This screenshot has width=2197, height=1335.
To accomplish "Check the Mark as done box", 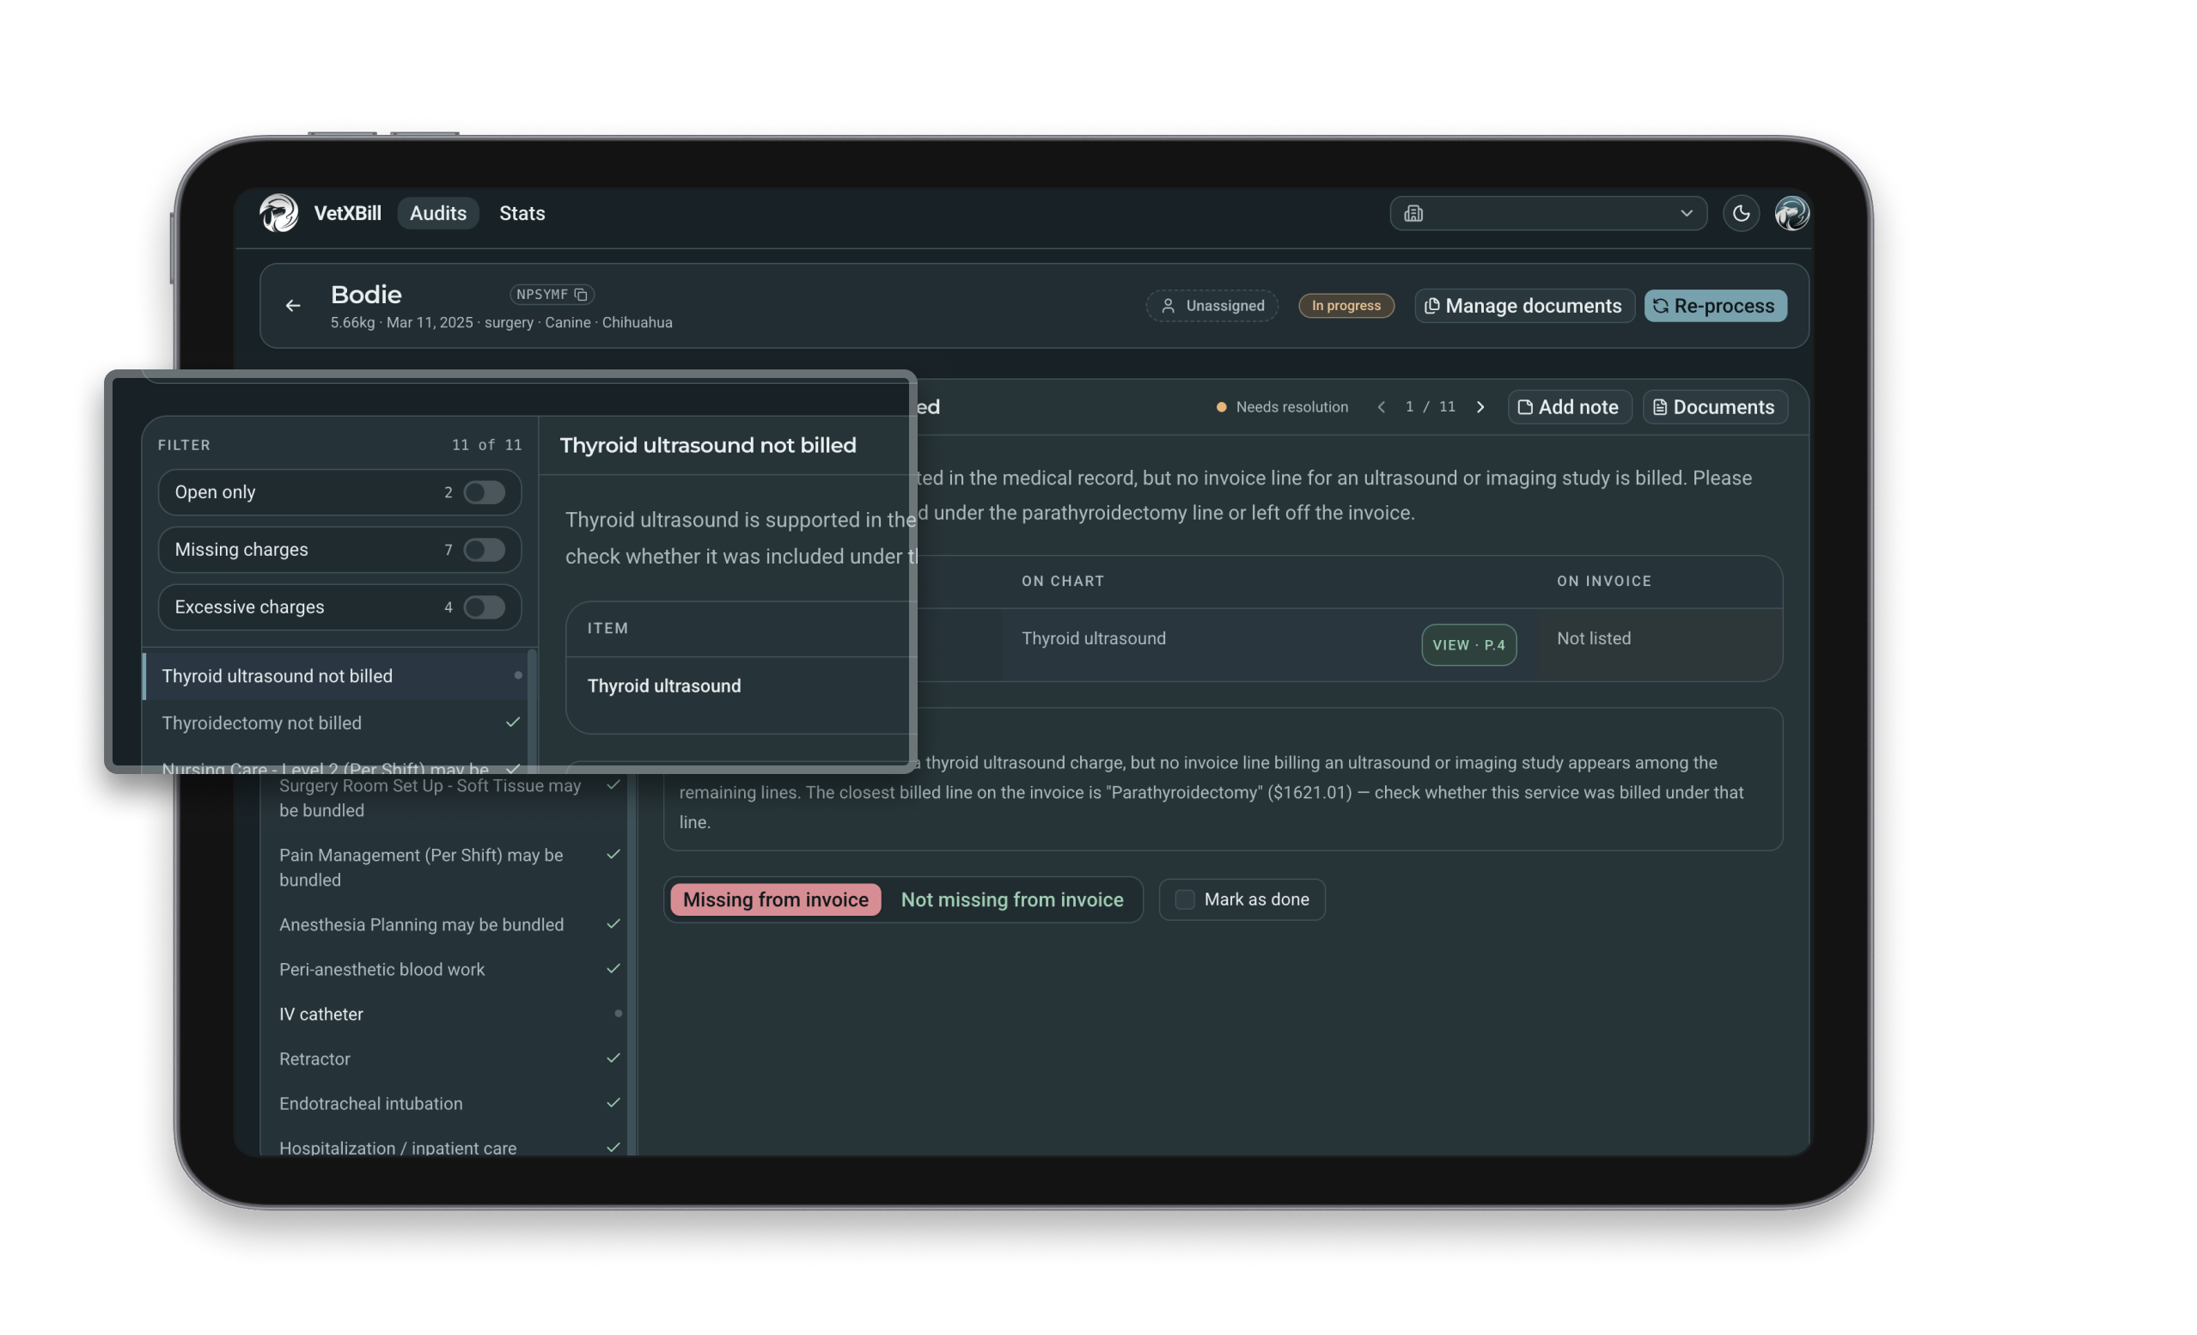I will click(1184, 899).
